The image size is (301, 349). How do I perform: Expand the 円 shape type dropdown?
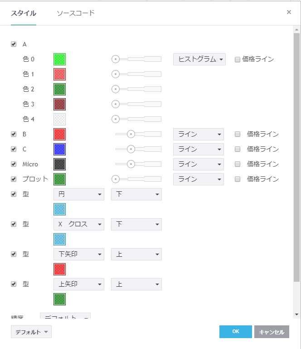(x=78, y=194)
